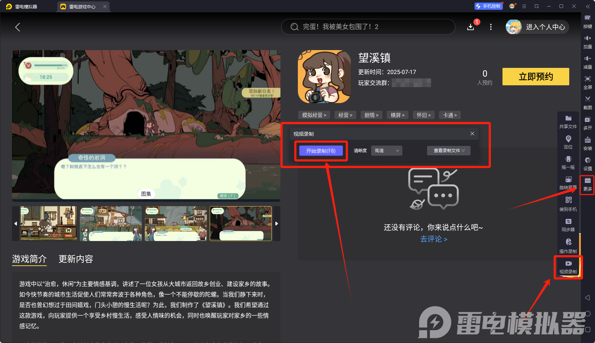Install an APK with 安装
The width and height of the screenshot is (595, 343).
coord(588,144)
